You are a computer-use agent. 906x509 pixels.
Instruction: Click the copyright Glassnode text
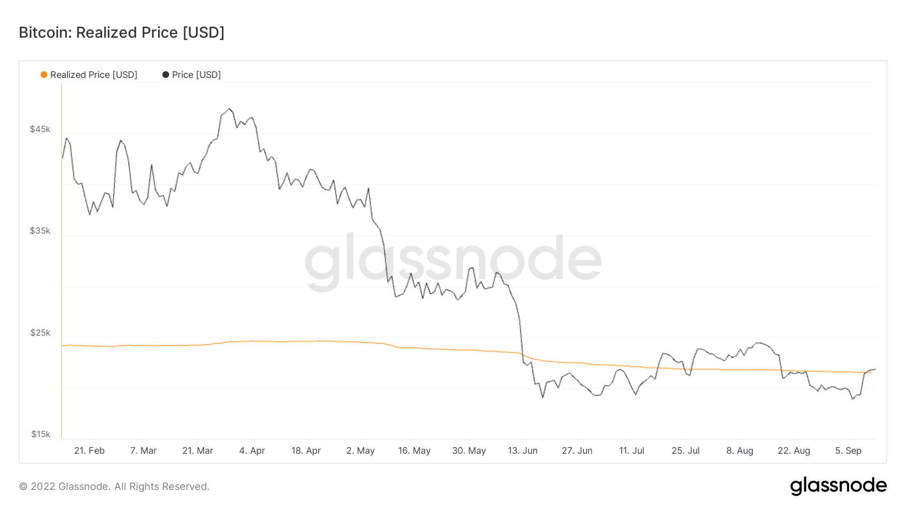coord(114,486)
